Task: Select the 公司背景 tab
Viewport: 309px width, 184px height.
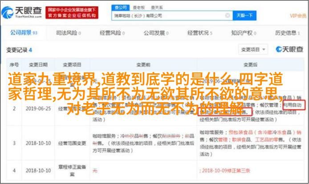Action: pos(24,33)
